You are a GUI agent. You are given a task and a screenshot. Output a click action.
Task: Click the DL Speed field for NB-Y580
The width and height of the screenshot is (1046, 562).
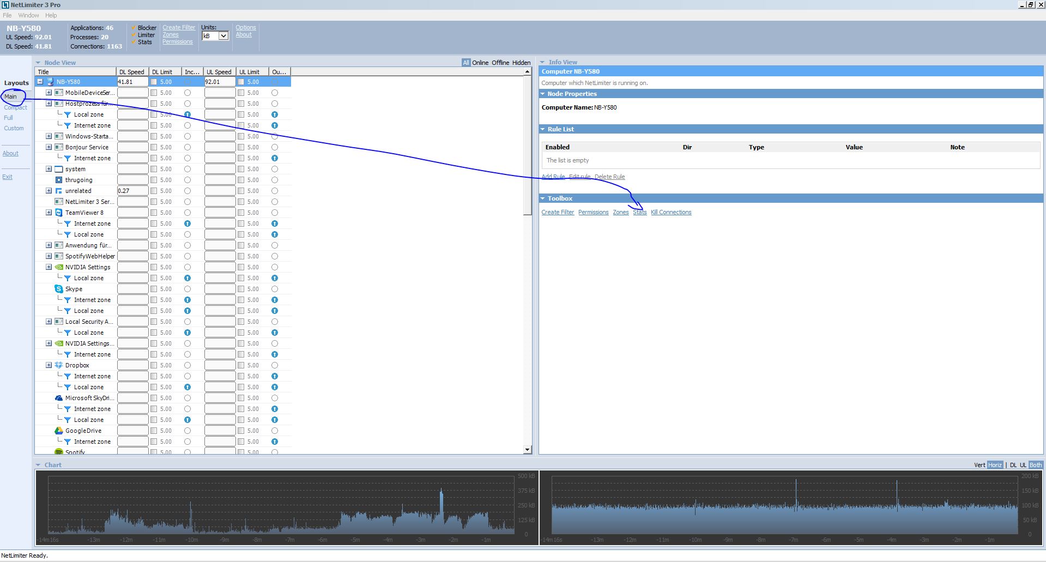(x=132, y=82)
